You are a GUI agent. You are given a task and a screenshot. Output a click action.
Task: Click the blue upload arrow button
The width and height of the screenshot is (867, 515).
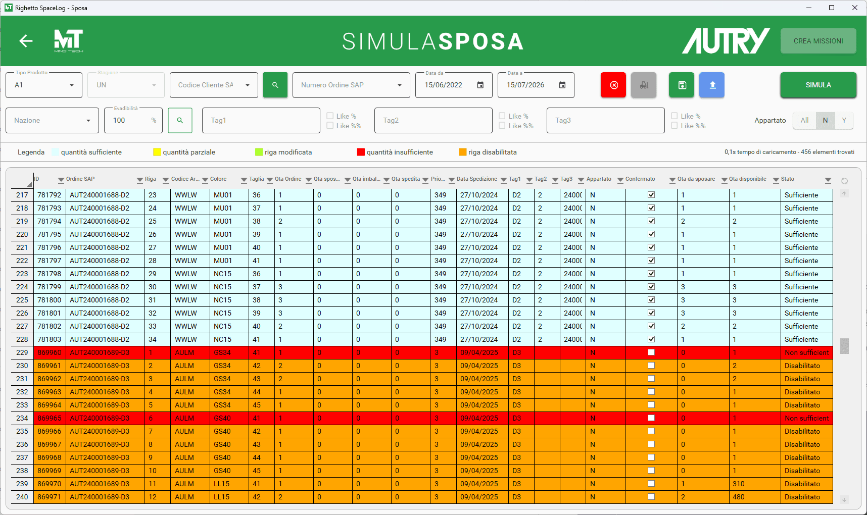point(712,85)
